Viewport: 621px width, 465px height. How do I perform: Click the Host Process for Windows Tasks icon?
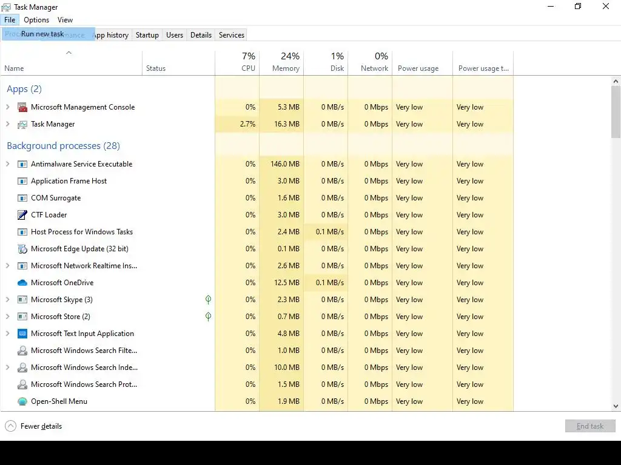[x=22, y=232]
